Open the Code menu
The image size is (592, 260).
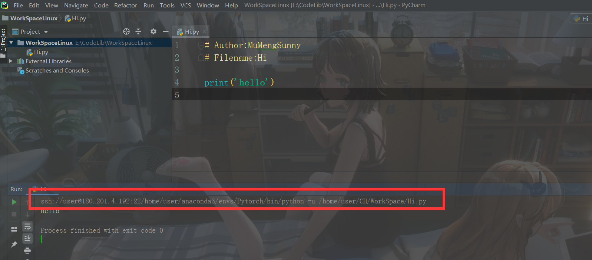(x=101, y=5)
